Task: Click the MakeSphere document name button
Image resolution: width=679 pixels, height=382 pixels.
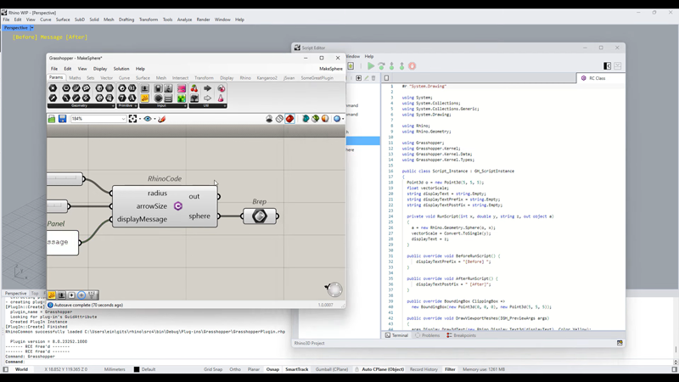Action: [x=331, y=69]
